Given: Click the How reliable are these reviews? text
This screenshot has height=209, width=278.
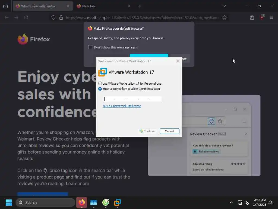Looking at the screenshot, I should (213, 146).
